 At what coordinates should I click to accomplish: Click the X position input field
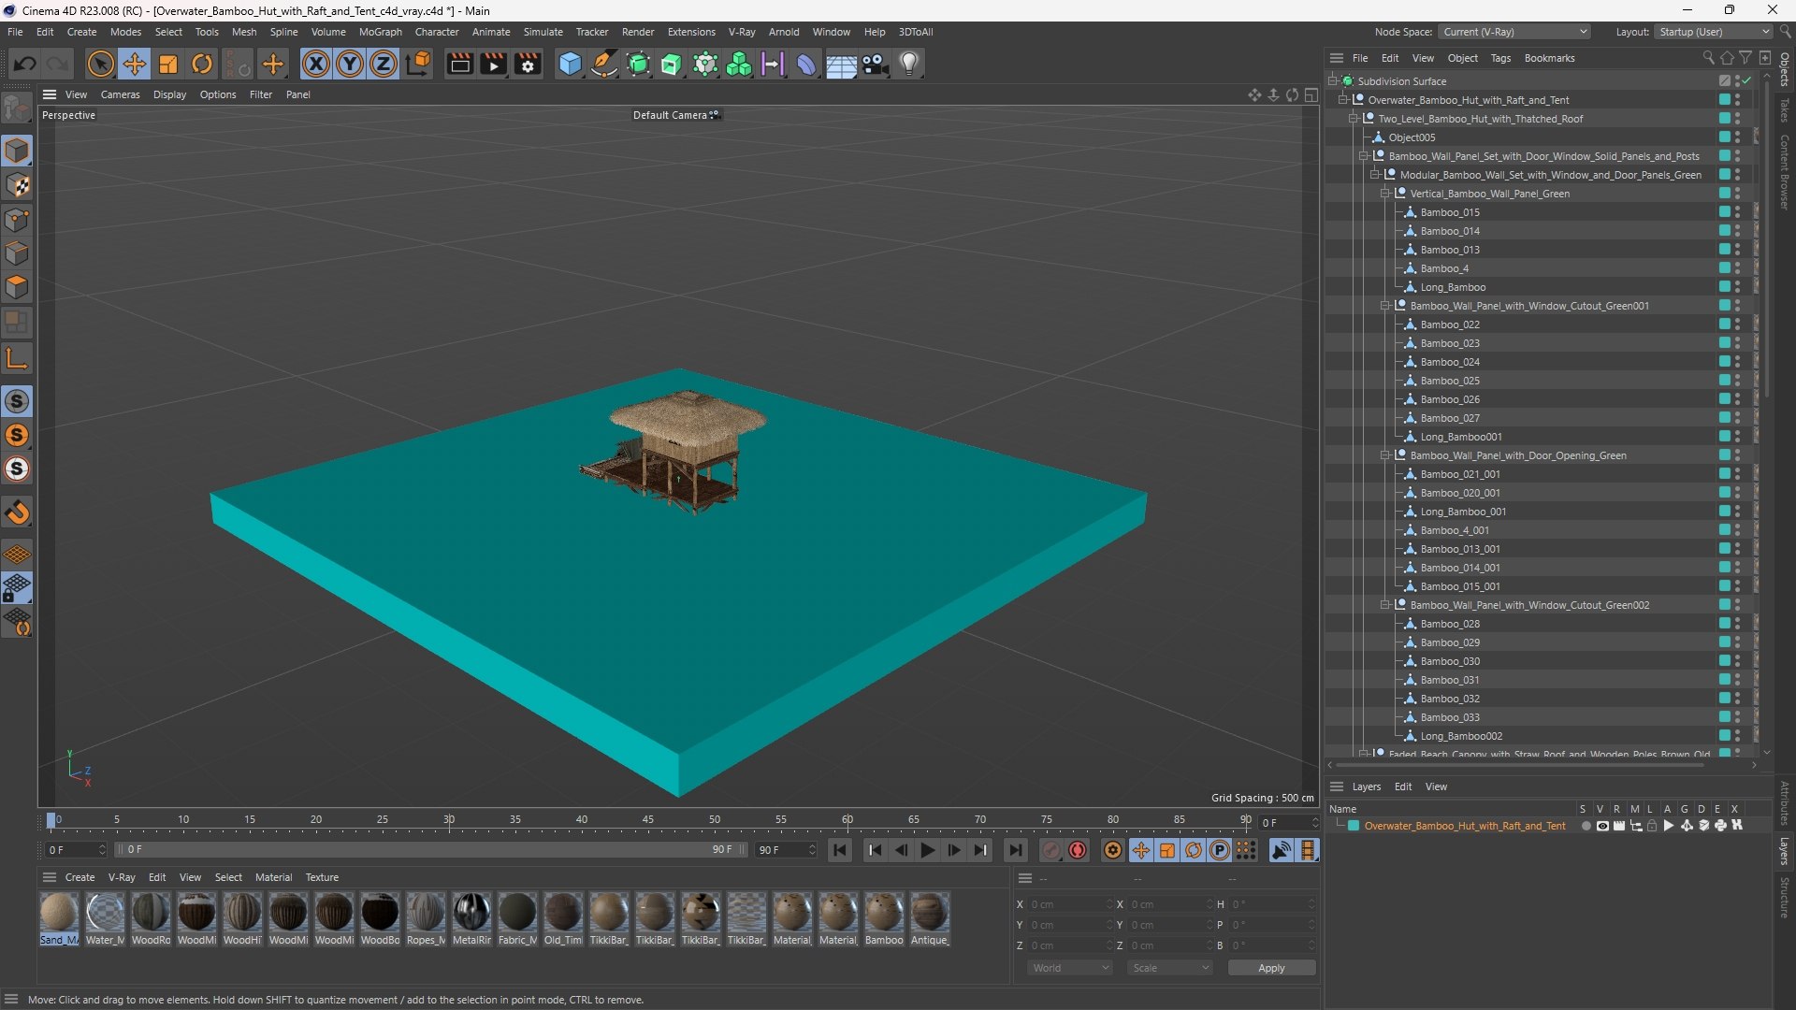(1070, 904)
